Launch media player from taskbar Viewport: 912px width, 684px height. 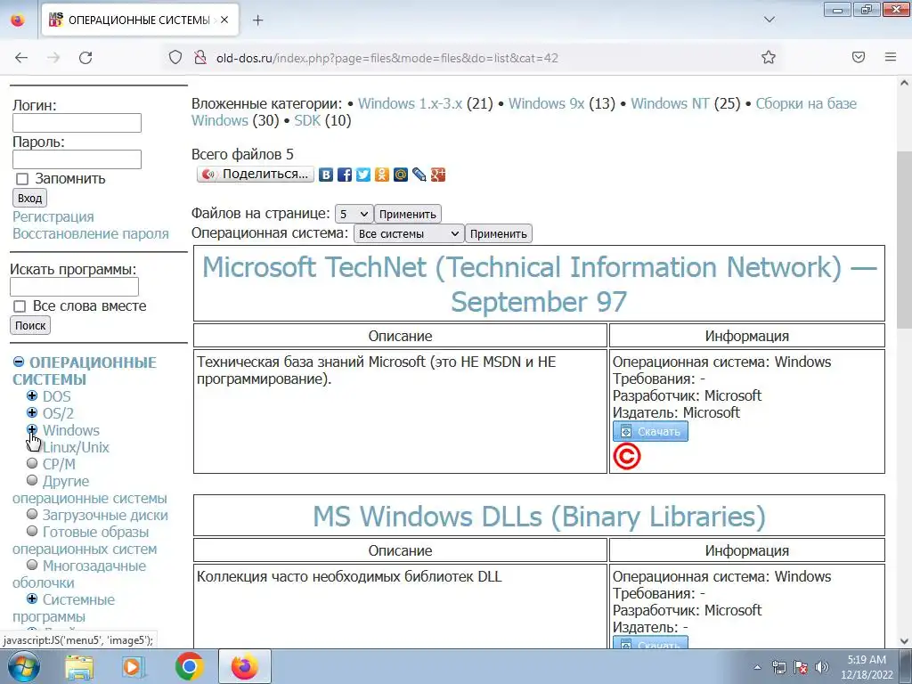[x=134, y=666]
